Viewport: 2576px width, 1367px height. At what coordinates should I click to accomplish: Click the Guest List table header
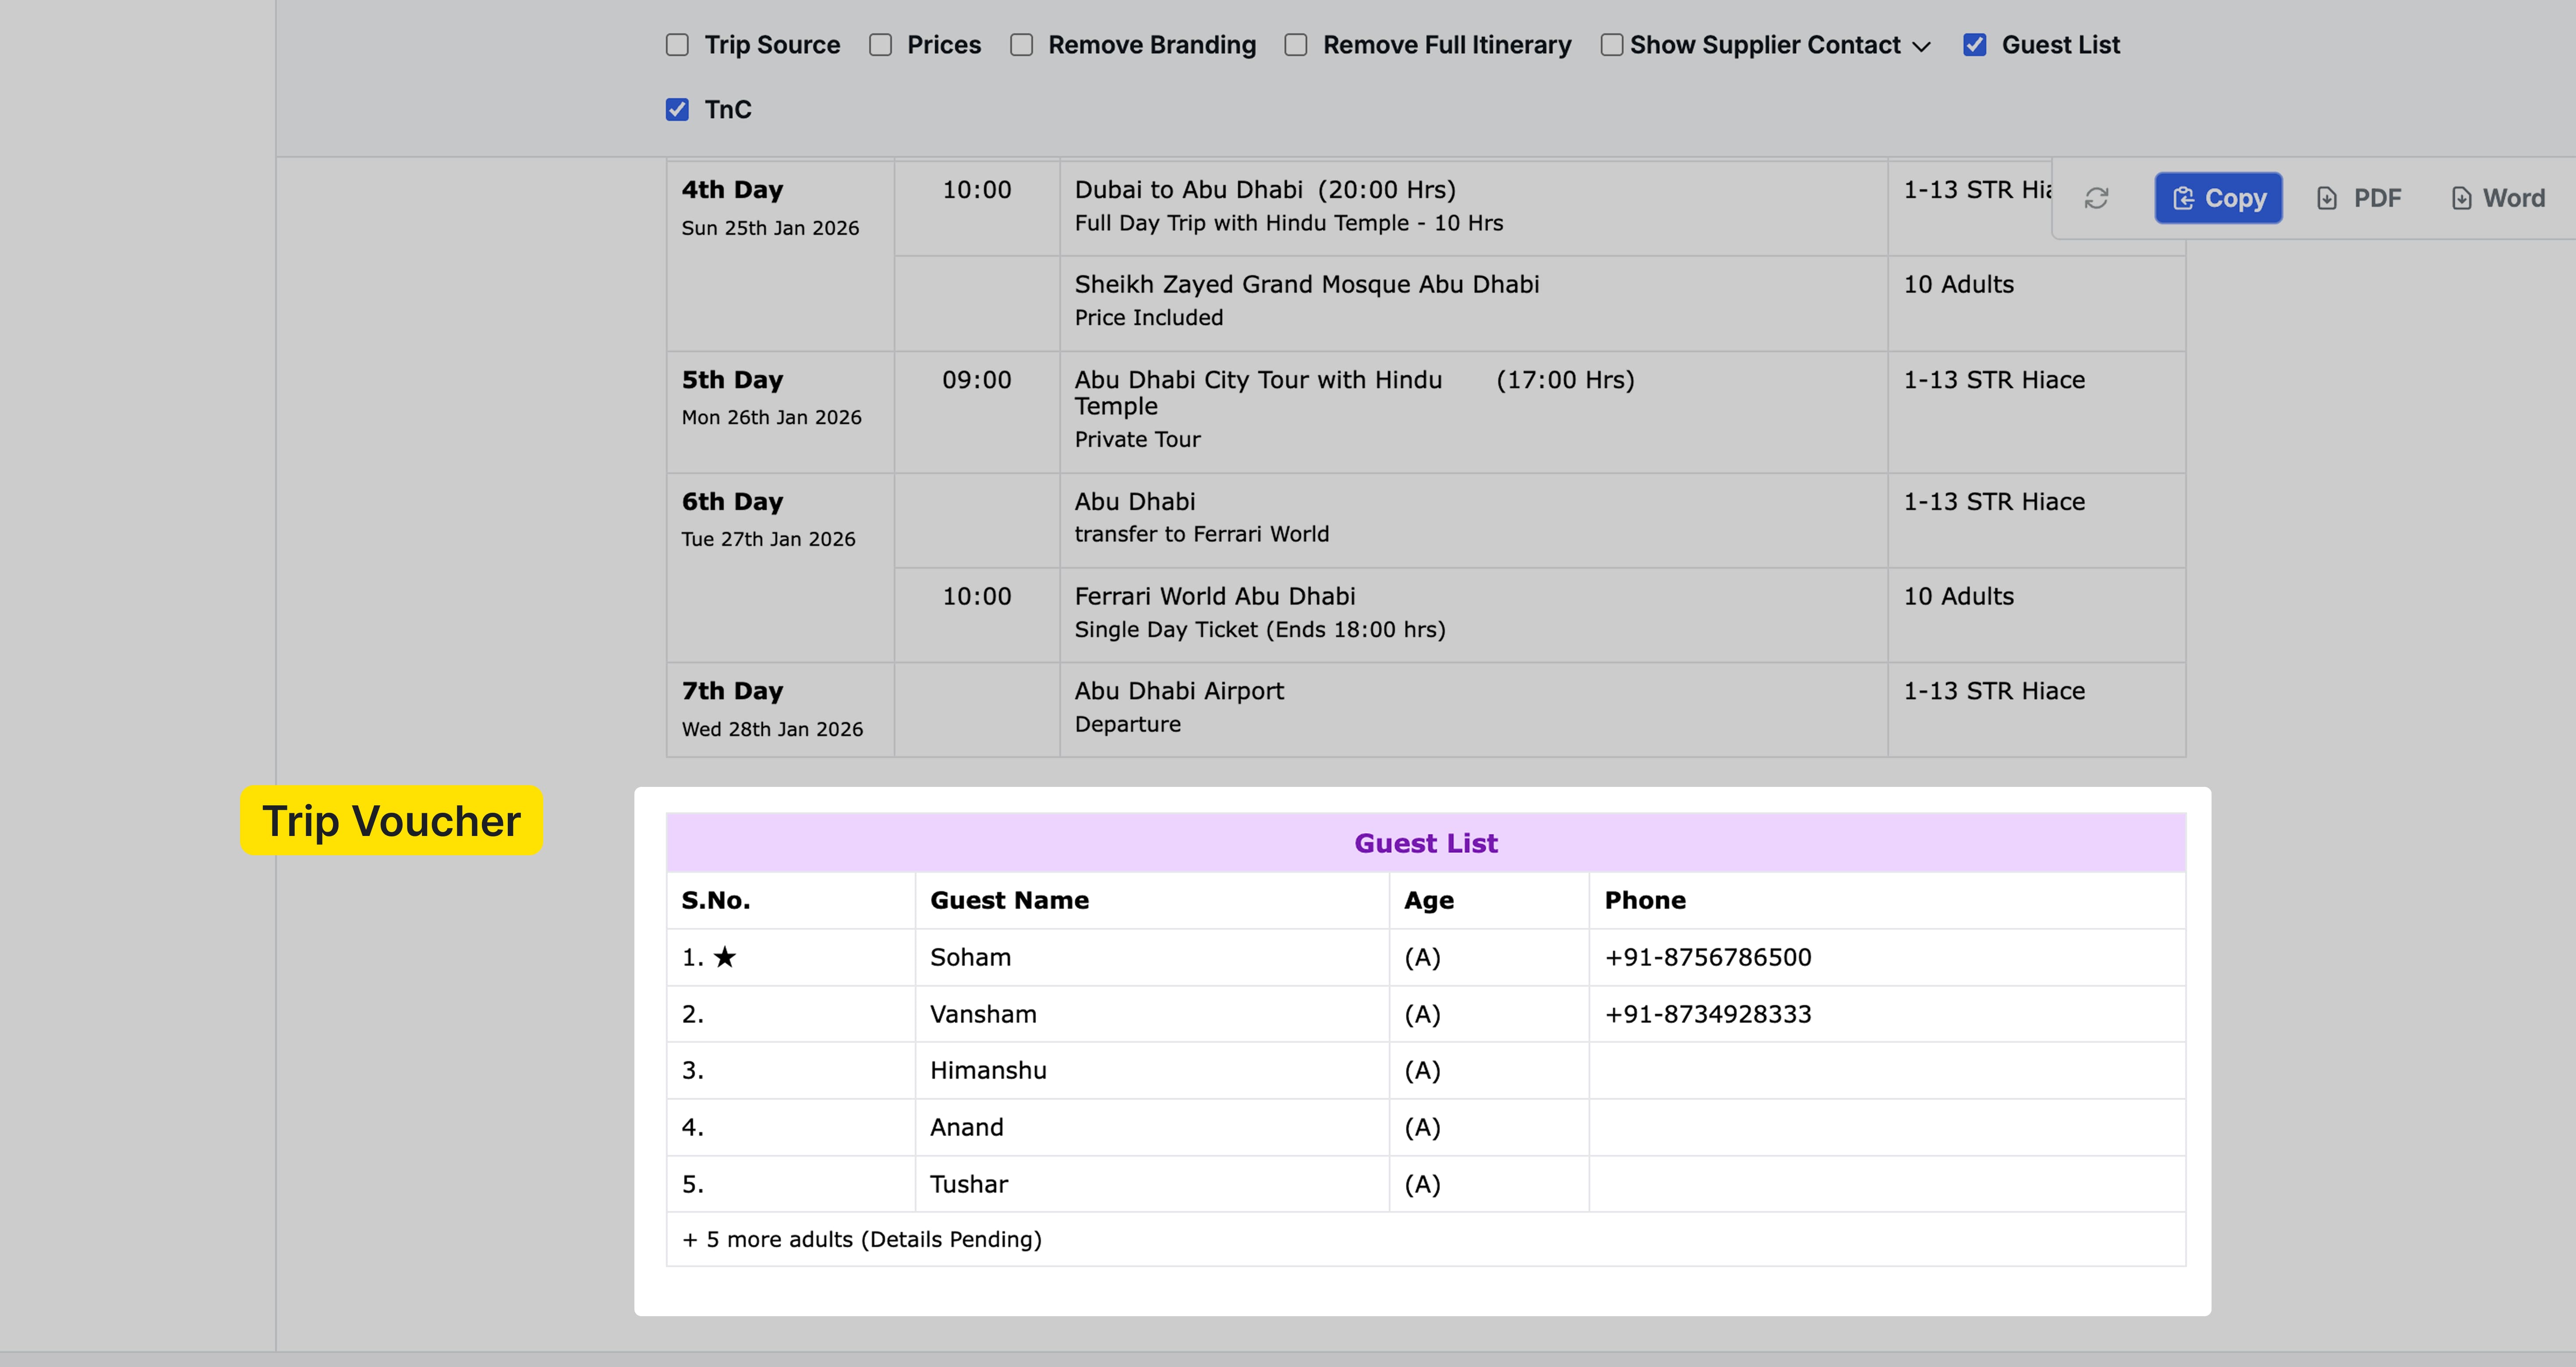[x=1425, y=842]
